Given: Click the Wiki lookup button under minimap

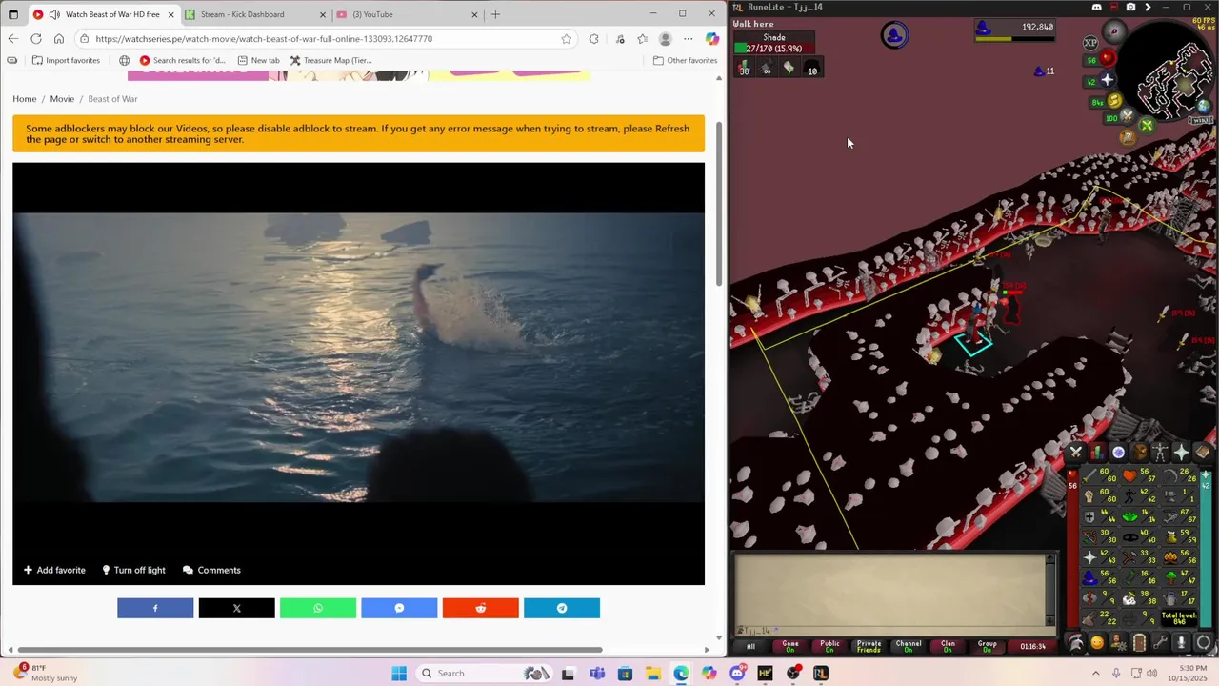Looking at the screenshot, I should [x=1202, y=121].
